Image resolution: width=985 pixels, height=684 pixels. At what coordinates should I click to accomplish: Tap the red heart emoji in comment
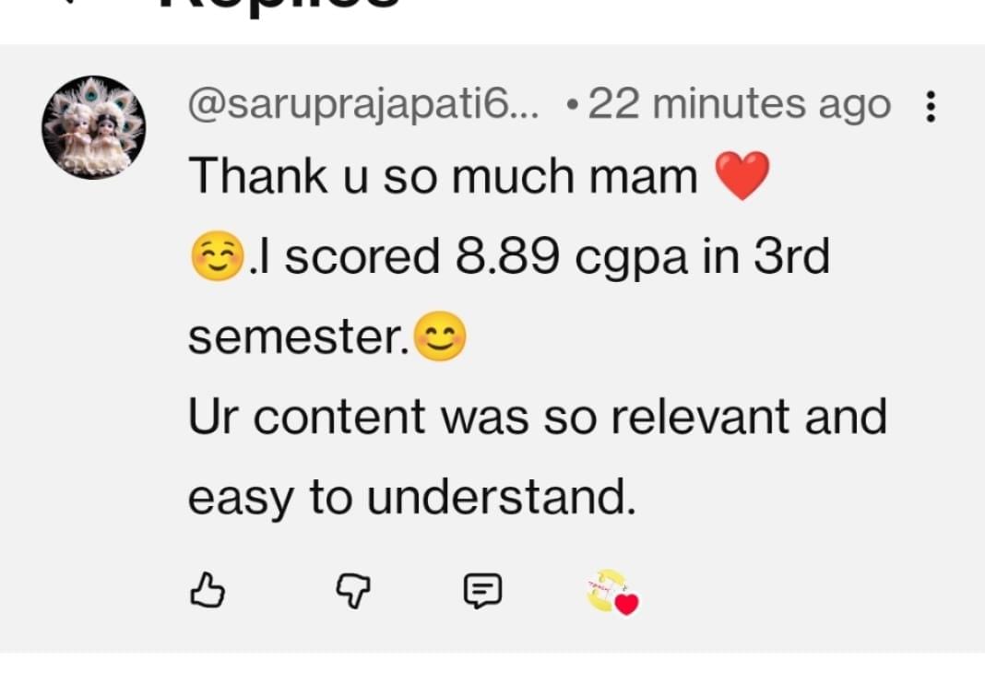[742, 175]
